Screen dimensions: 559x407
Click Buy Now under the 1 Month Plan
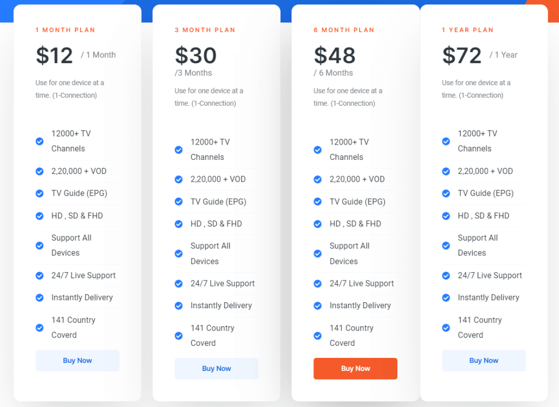pyautogui.click(x=77, y=361)
